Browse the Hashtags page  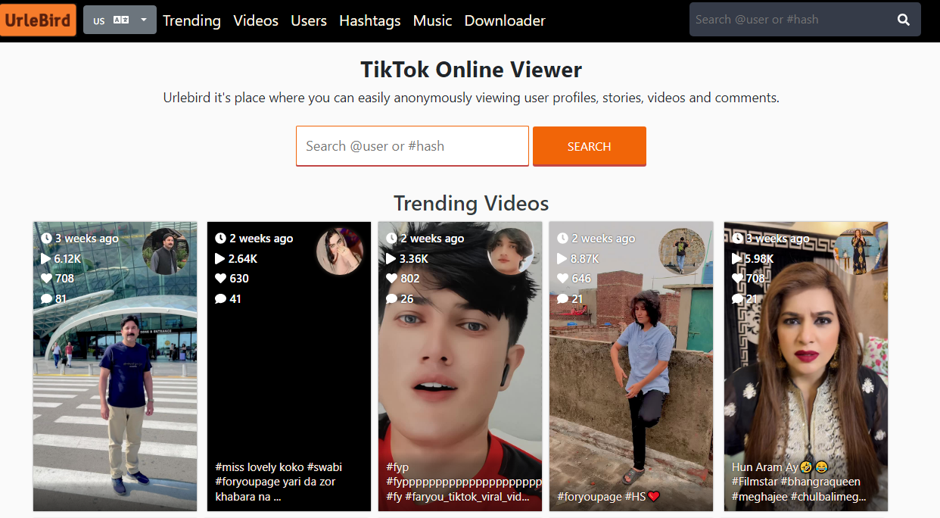(370, 20)
